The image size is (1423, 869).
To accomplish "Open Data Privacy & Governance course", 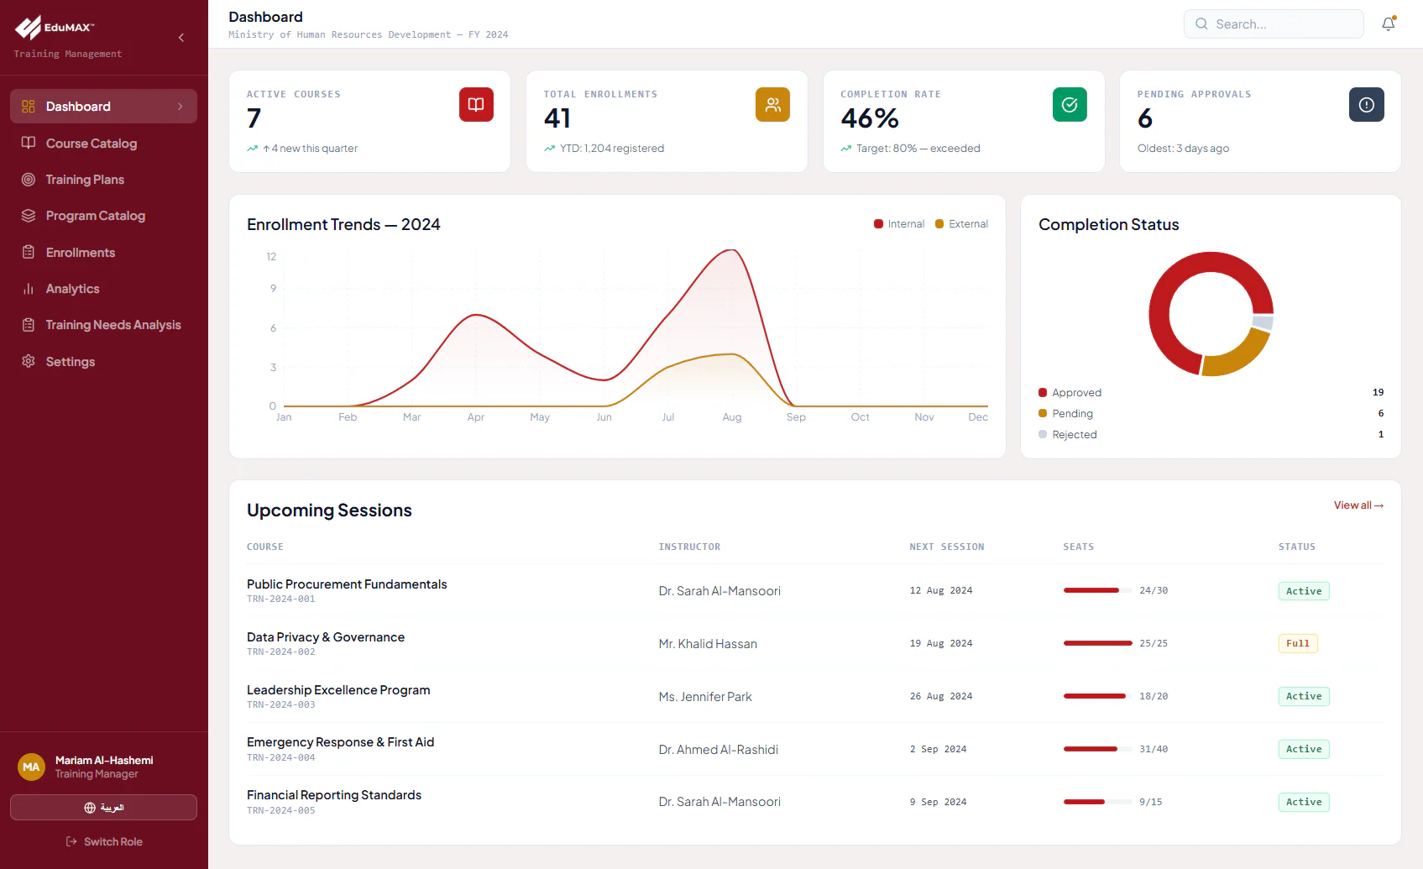I will coord(326,637).
